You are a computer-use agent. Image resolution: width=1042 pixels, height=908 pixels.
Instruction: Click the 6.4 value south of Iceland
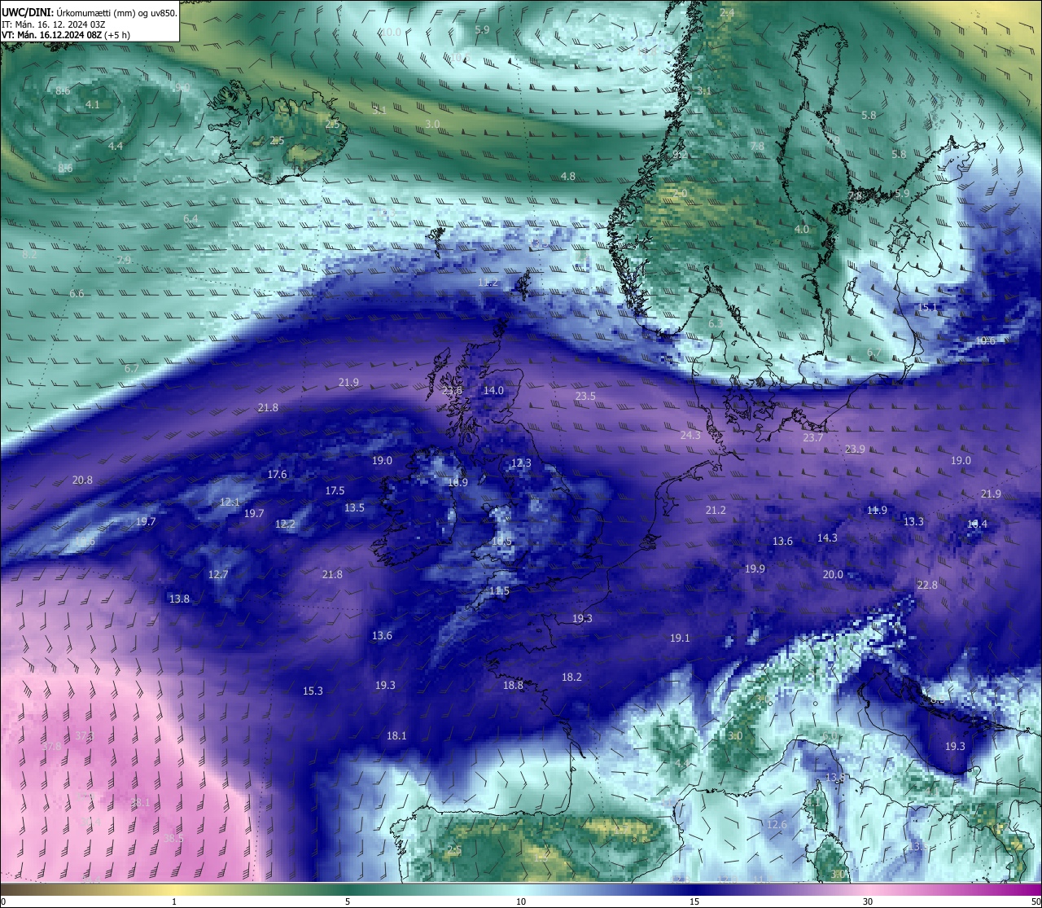tap(190, 218)
